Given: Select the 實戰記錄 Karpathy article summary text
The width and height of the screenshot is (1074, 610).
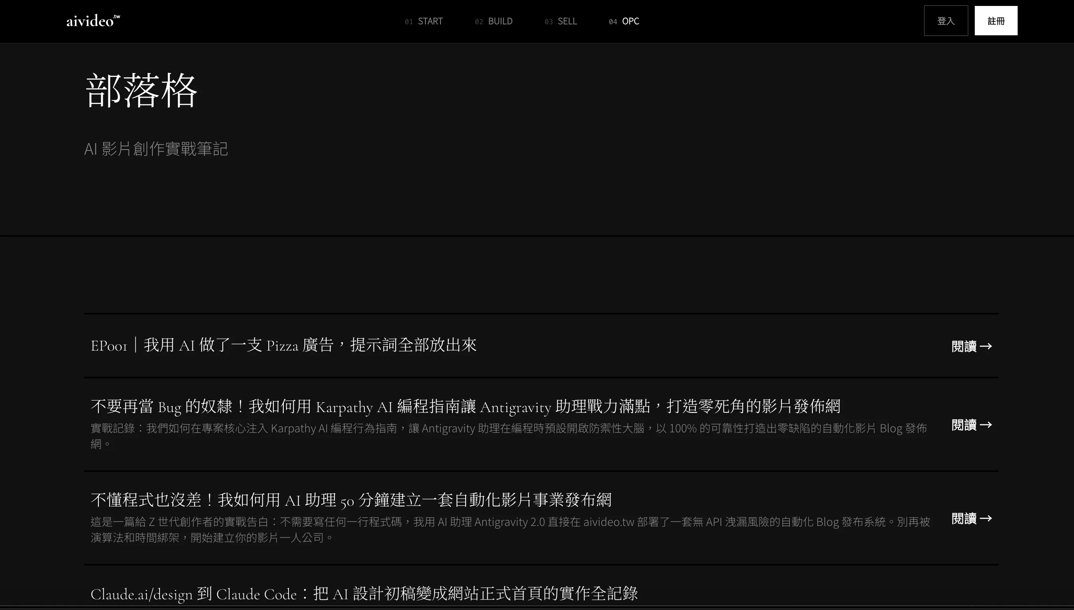Looking at the screenshot, I should click(508, 436).
